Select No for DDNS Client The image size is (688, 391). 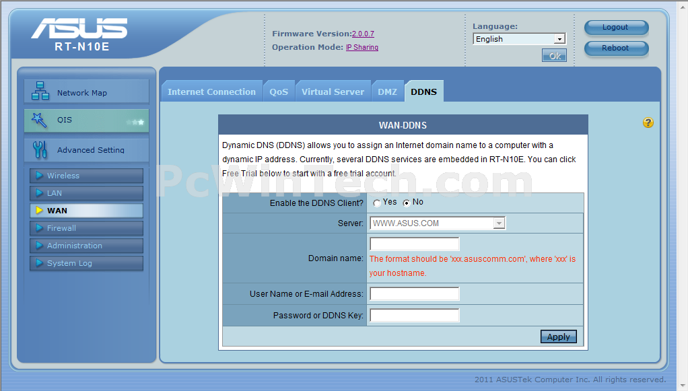click(407, 203)
